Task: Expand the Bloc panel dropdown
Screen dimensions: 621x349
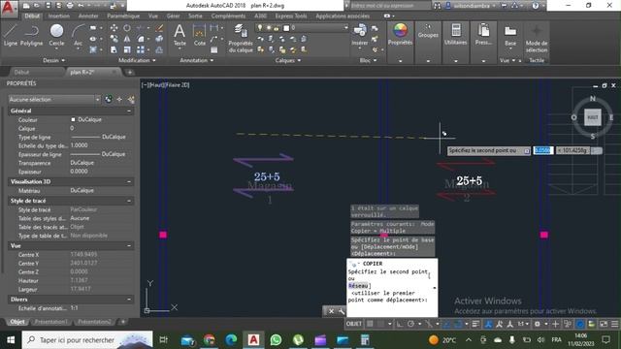Action: pyautogui.click(x=368, y=60)
